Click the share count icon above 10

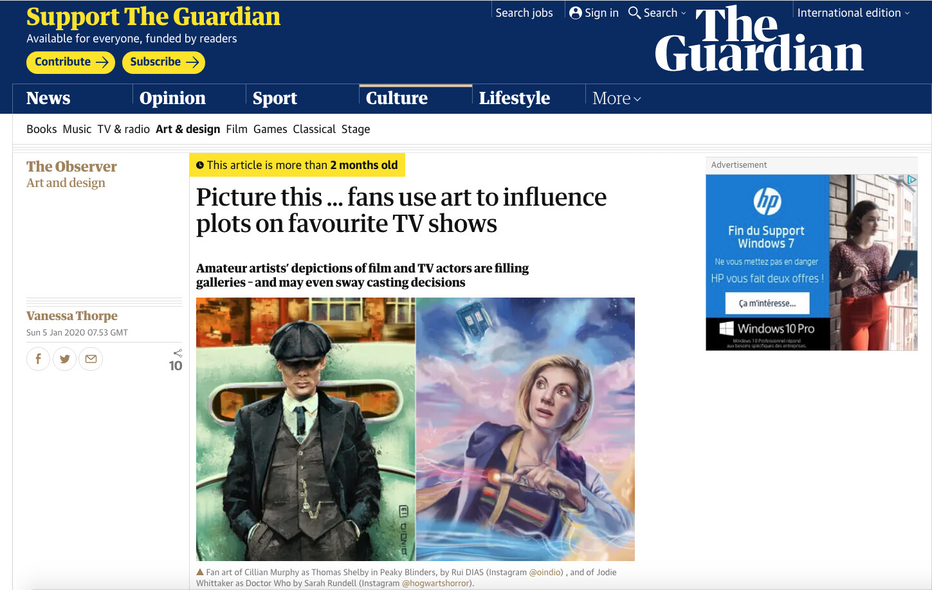pos(178,353)
